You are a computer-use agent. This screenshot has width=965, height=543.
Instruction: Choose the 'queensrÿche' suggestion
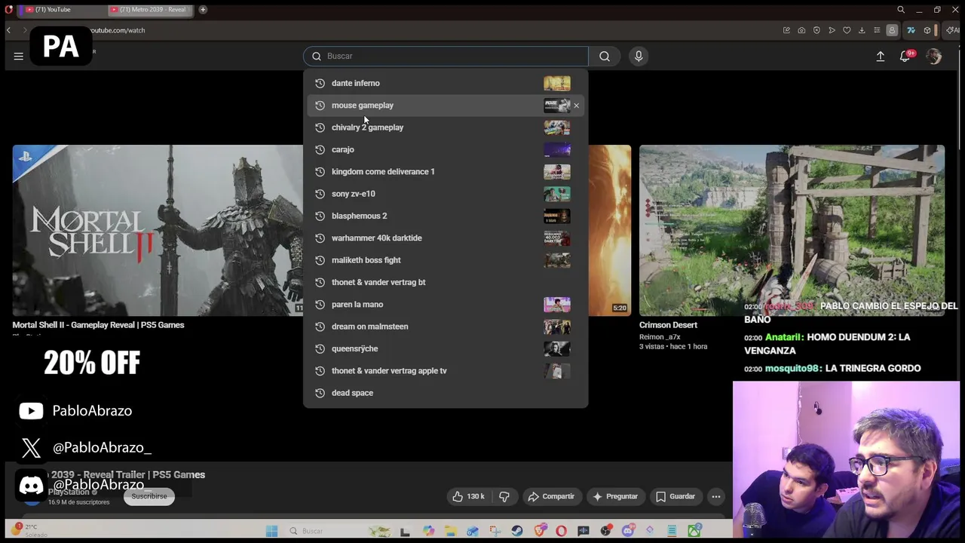[446, 348]
